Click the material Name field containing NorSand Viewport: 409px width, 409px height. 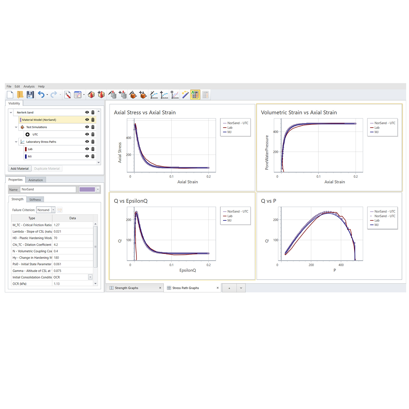click(48, 189)
